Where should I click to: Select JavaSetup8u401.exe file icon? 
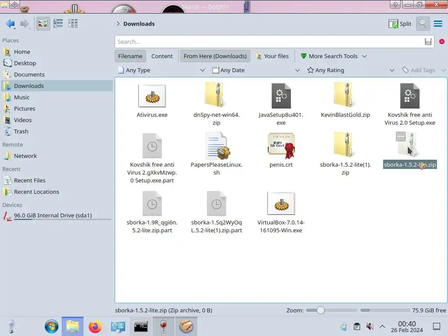click(281, 96)
